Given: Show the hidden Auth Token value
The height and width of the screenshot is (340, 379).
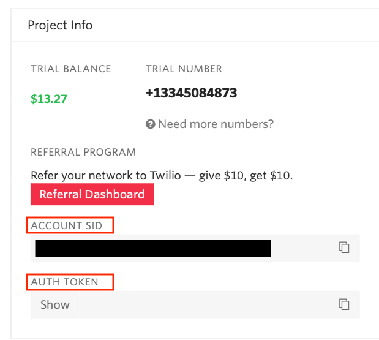Looking at the screenshot, I should (x=55, y=304).
